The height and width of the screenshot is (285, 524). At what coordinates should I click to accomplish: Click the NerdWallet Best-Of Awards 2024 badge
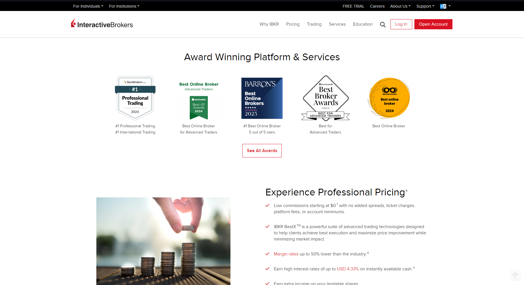click(x=199, y=101)
